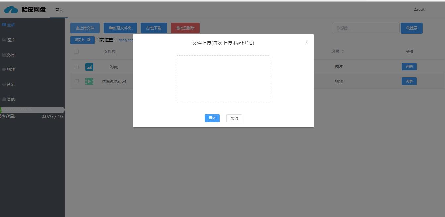The image size is (445, 217).
Task: Open 列表 action for 2.jpg row
Action: tap(409, 67)
